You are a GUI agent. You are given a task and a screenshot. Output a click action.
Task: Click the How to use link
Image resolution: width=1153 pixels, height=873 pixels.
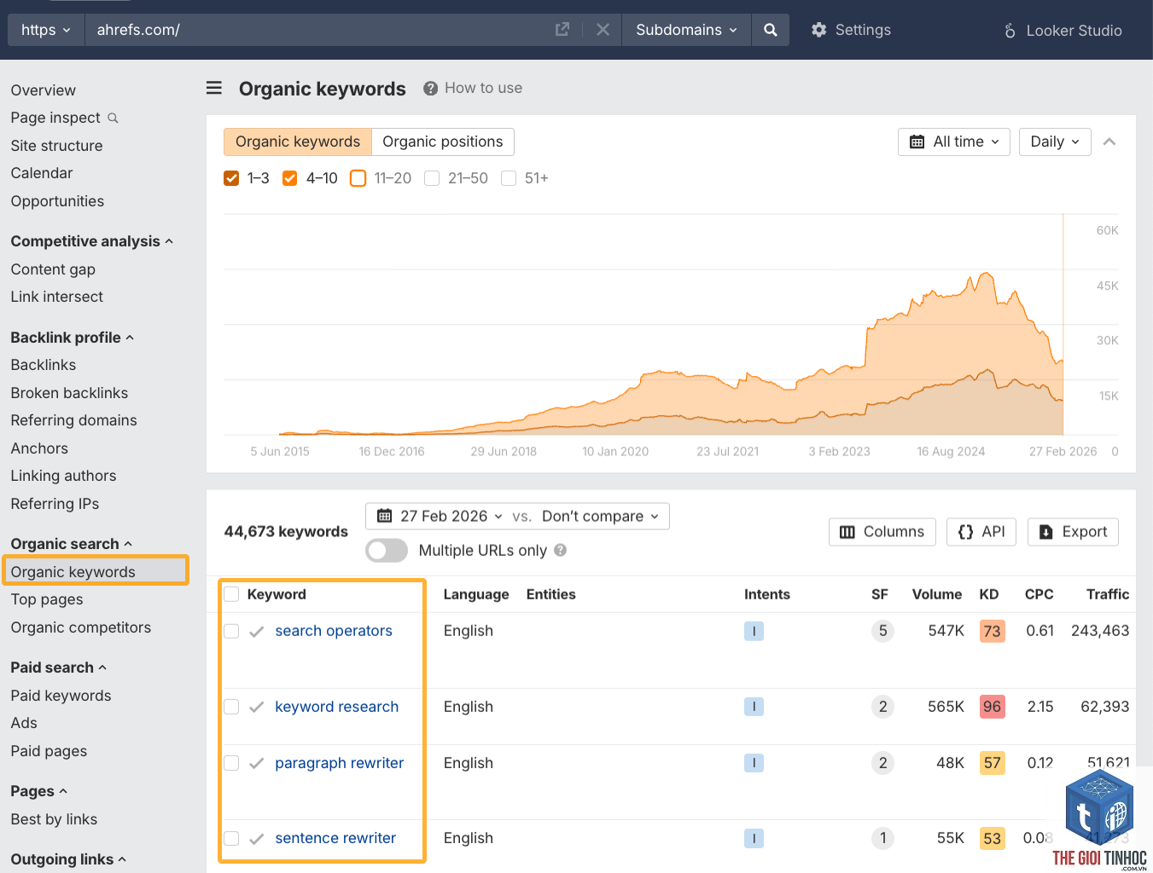(483, 88)
